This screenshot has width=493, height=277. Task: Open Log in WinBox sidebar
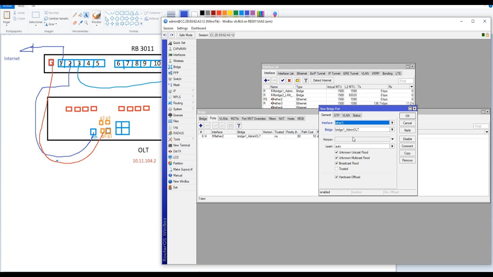pyautogui.click(x=176, y=127)
